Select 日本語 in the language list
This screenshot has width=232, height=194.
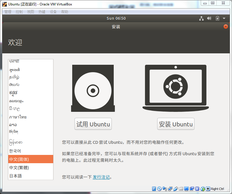(x=31, y=176)
